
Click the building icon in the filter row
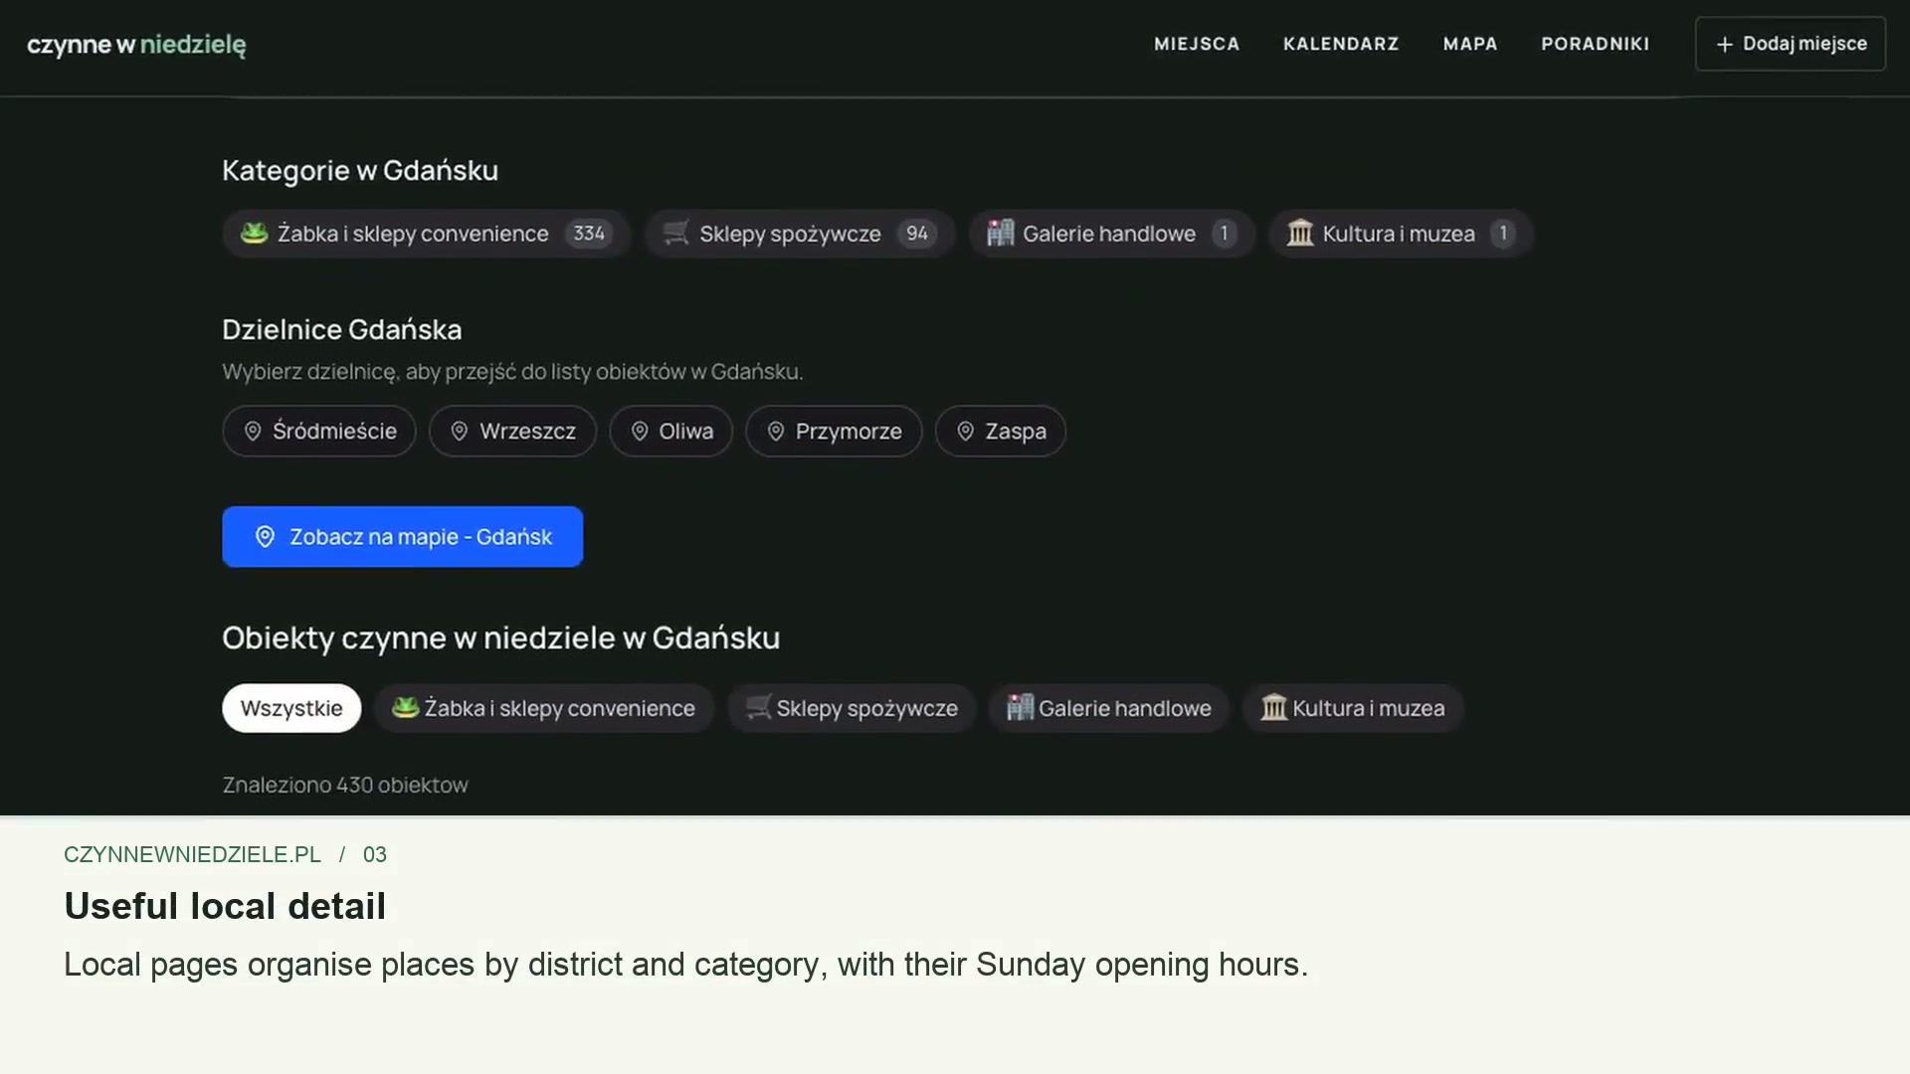tap(1021, 707)
